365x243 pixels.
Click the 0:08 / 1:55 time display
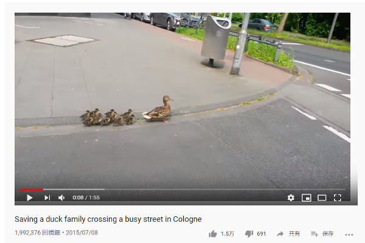pyautogui.click(x=86, y=197)
